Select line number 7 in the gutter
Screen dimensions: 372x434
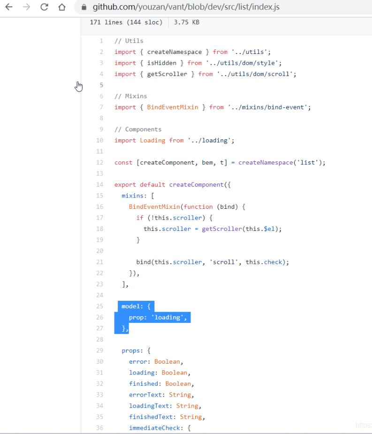tap(101, 107)
